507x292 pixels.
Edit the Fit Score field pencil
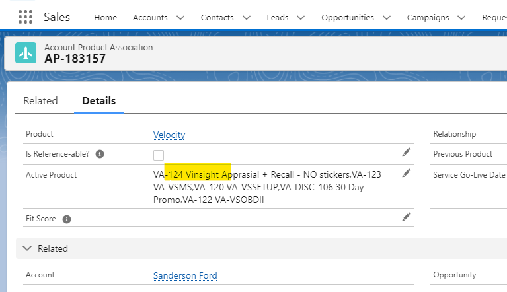[407, 217]
